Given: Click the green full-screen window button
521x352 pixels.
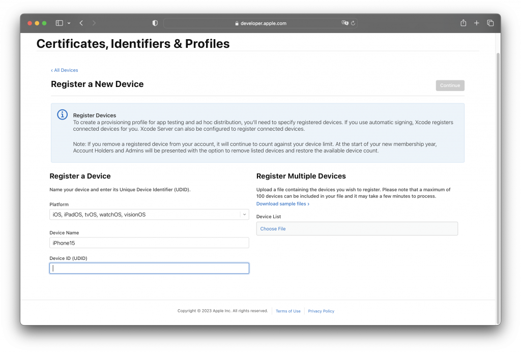Looking at the screenshot, I should point(44,23).
